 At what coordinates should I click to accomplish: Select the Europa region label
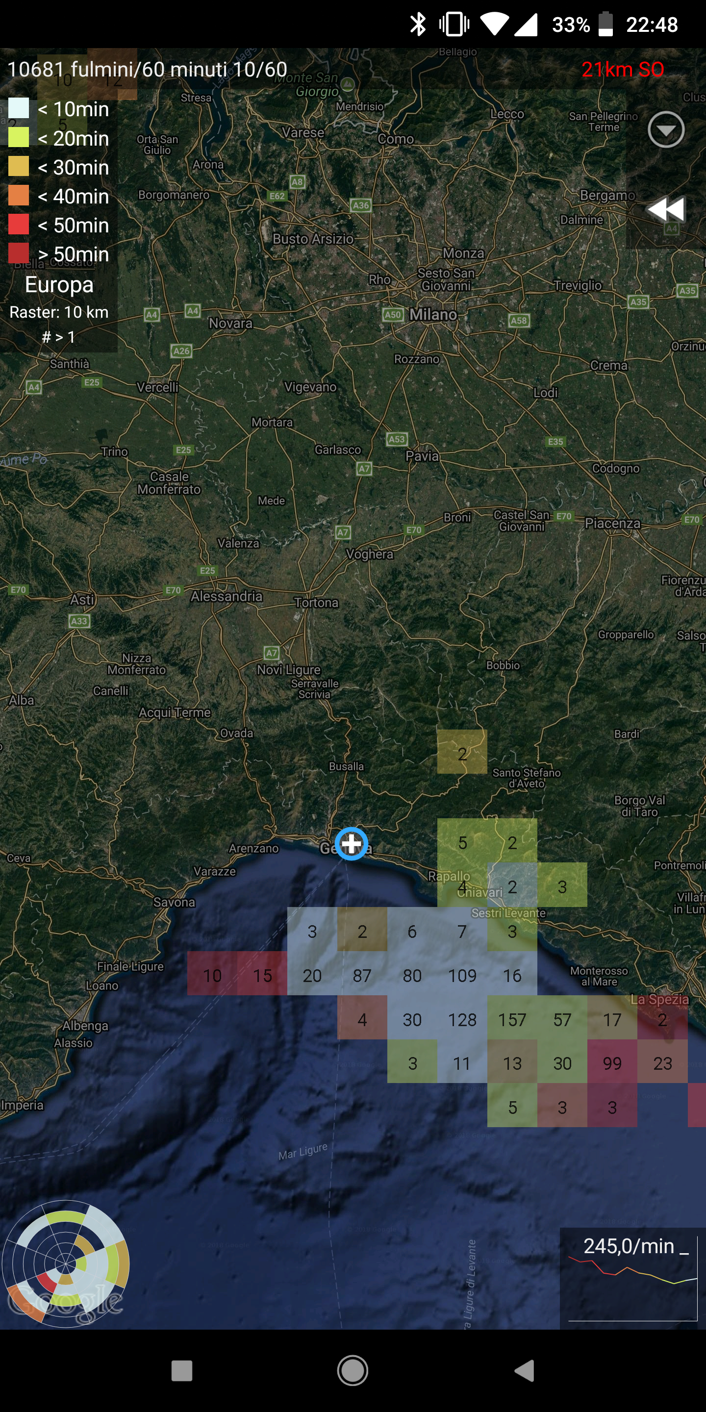pyautogui.click(x=59, y=284)
